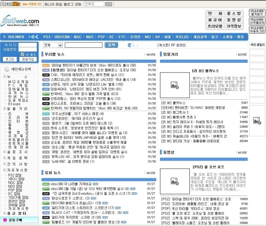Click the [게시판] RF 온라인 ticker link
The width and height of the screenshot is (266, 226).
coord(172,45)
